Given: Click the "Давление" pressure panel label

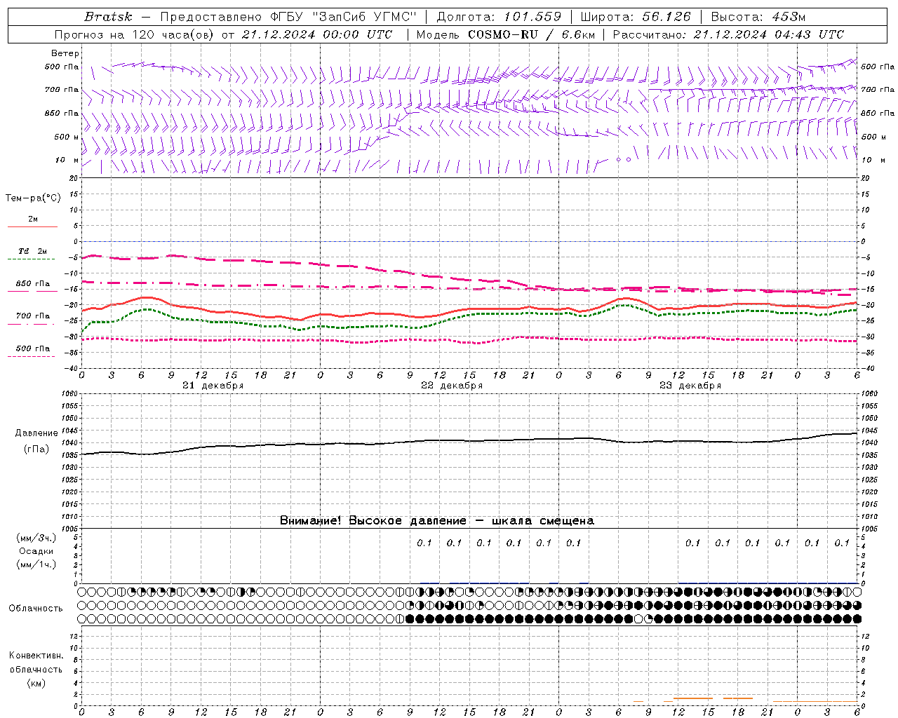Looking at the screenshot, I should pyautogui.click(x=36, y=433).
